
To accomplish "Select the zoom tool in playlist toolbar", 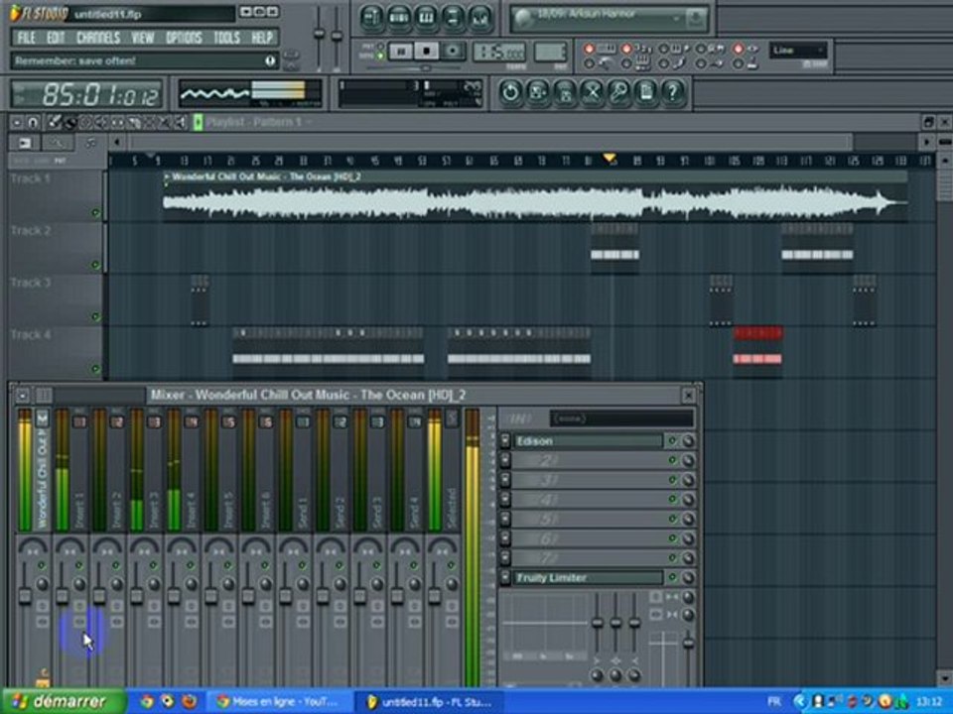I will 165,123.
